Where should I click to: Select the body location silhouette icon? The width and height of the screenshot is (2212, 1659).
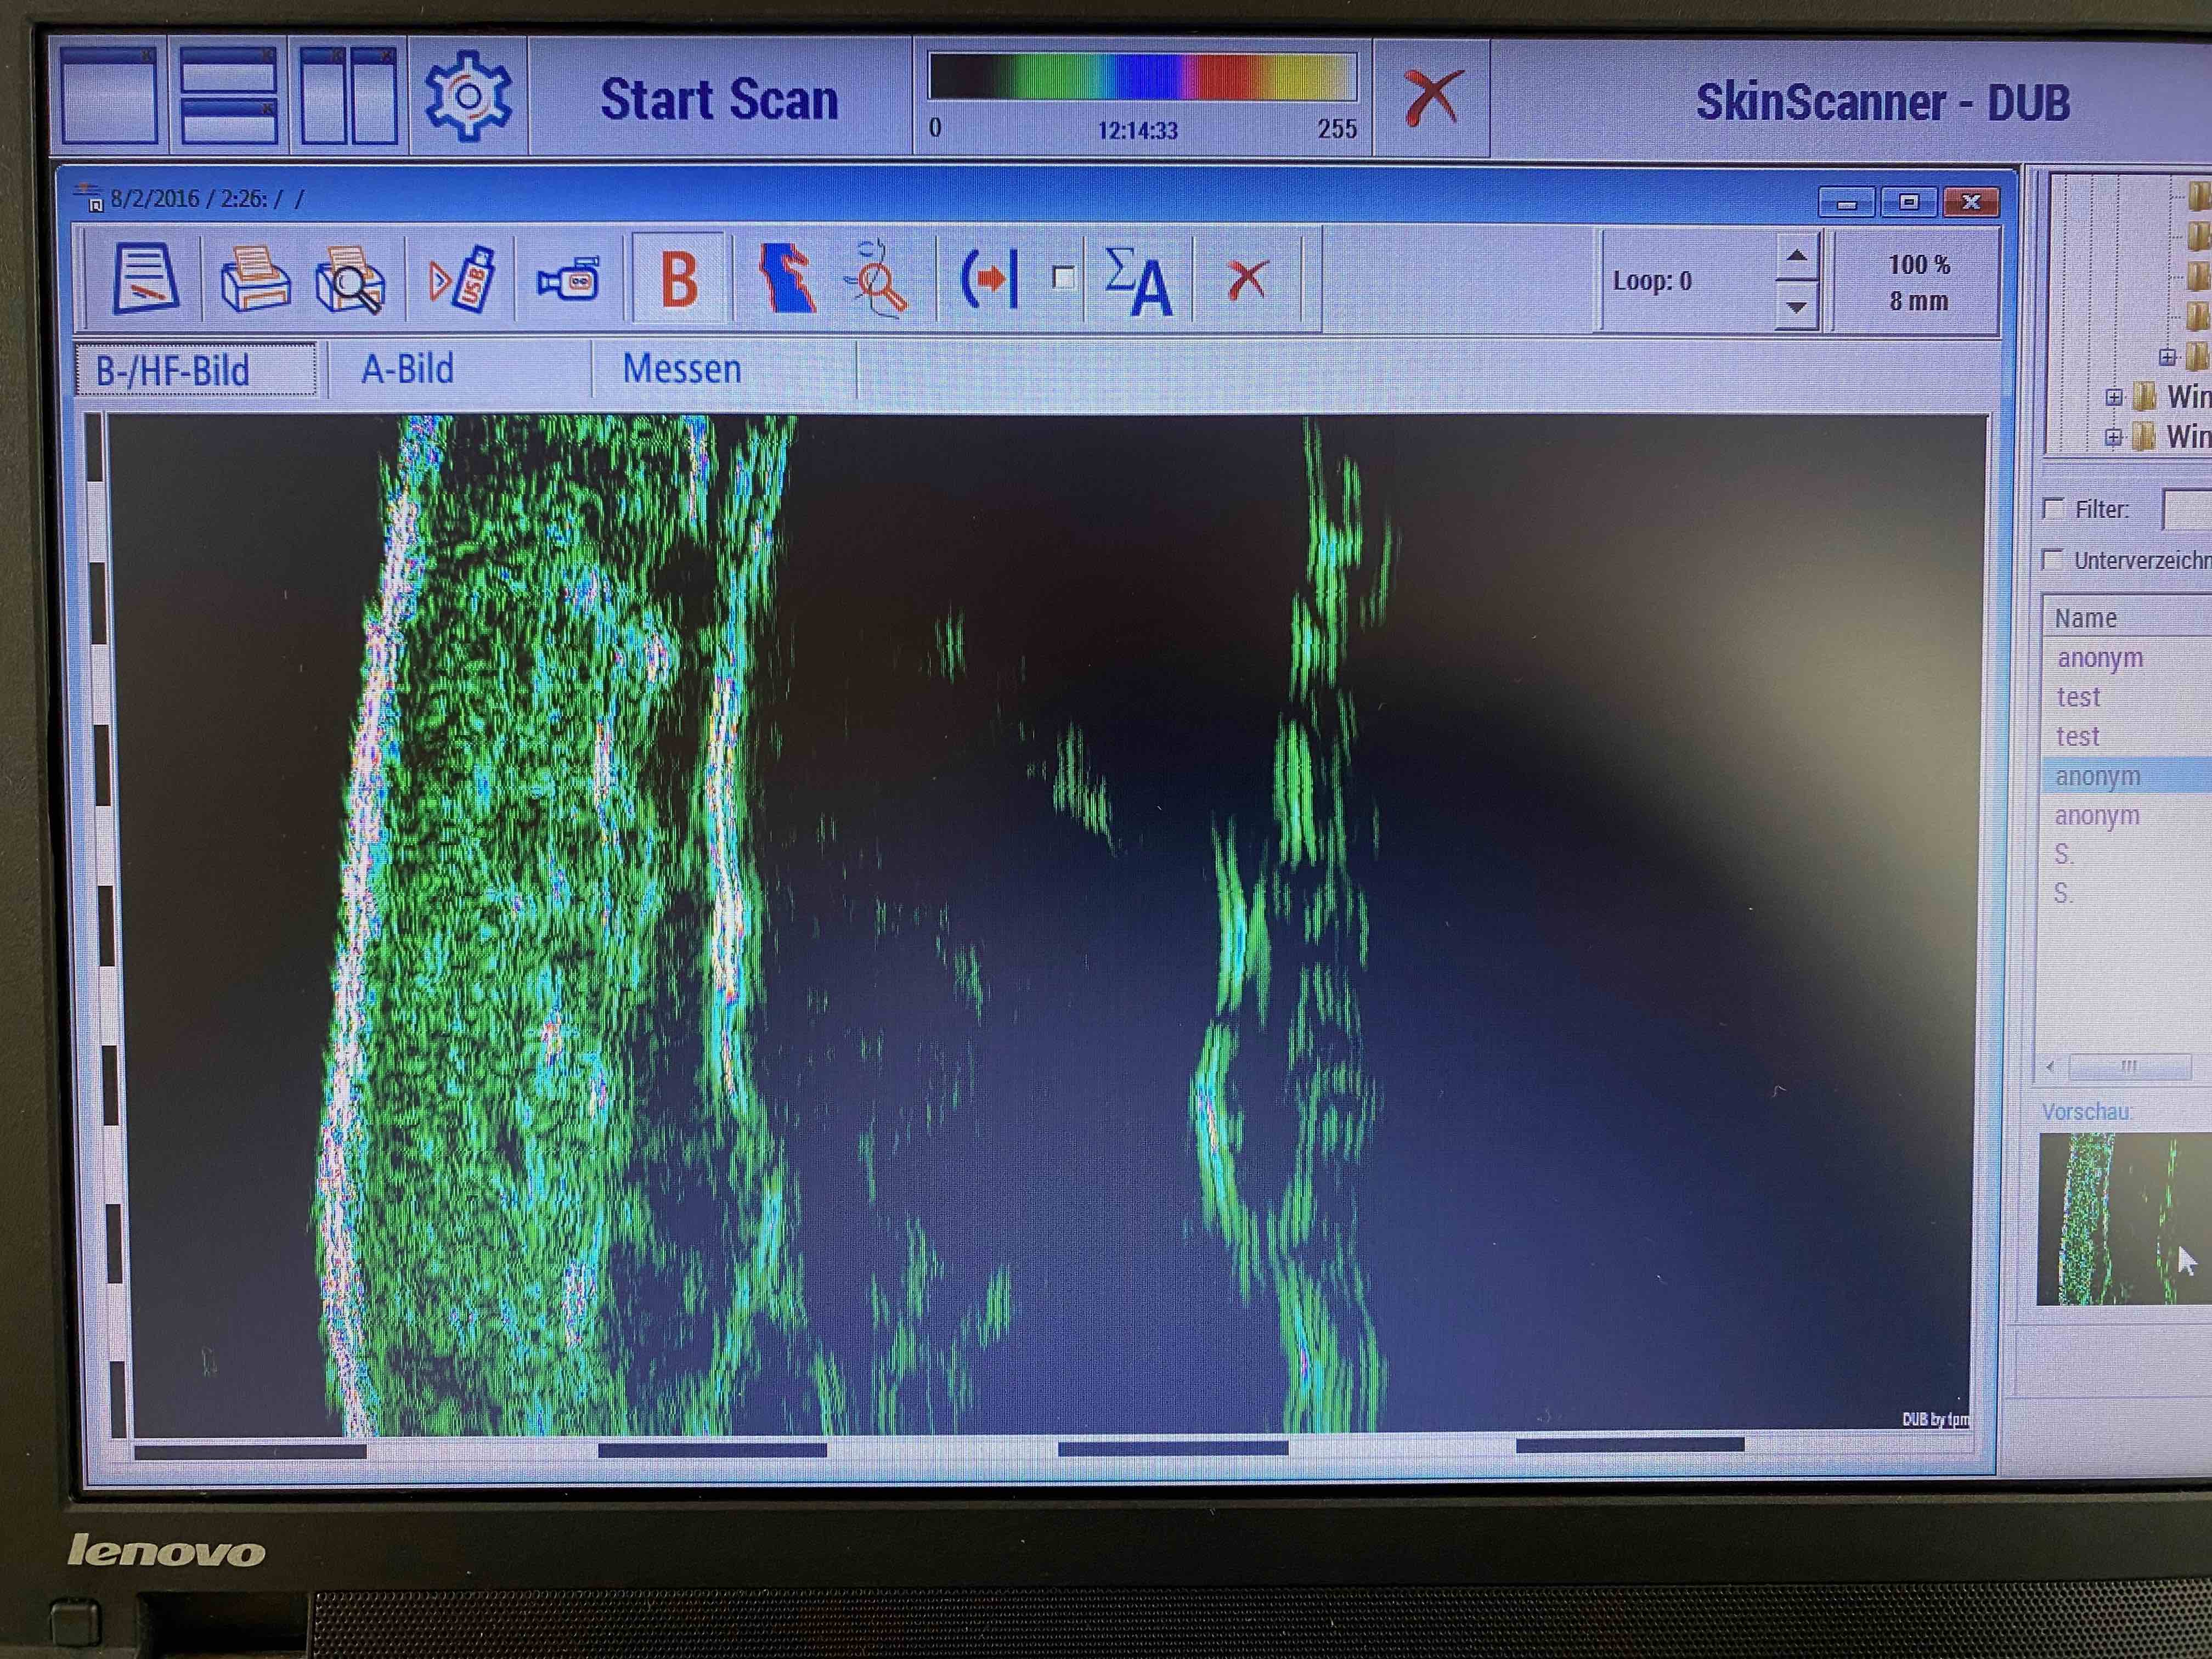pos(787,279)
